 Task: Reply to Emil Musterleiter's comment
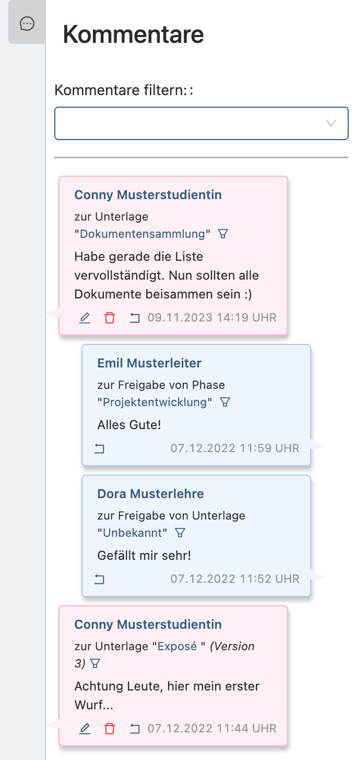point(99,448)
